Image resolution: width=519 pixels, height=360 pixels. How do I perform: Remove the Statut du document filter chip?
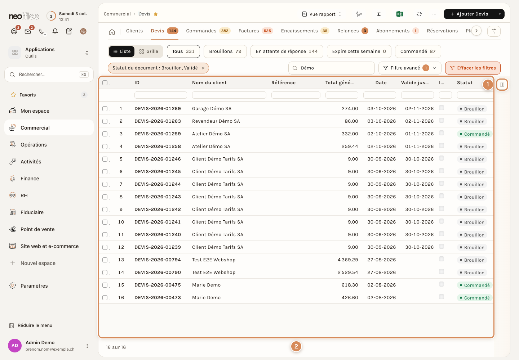[203, 68]
